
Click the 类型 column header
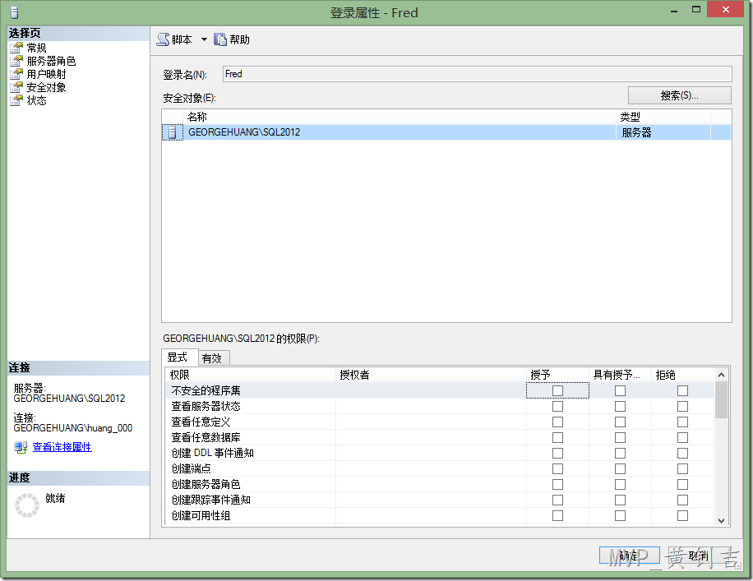tap(663, 117)
